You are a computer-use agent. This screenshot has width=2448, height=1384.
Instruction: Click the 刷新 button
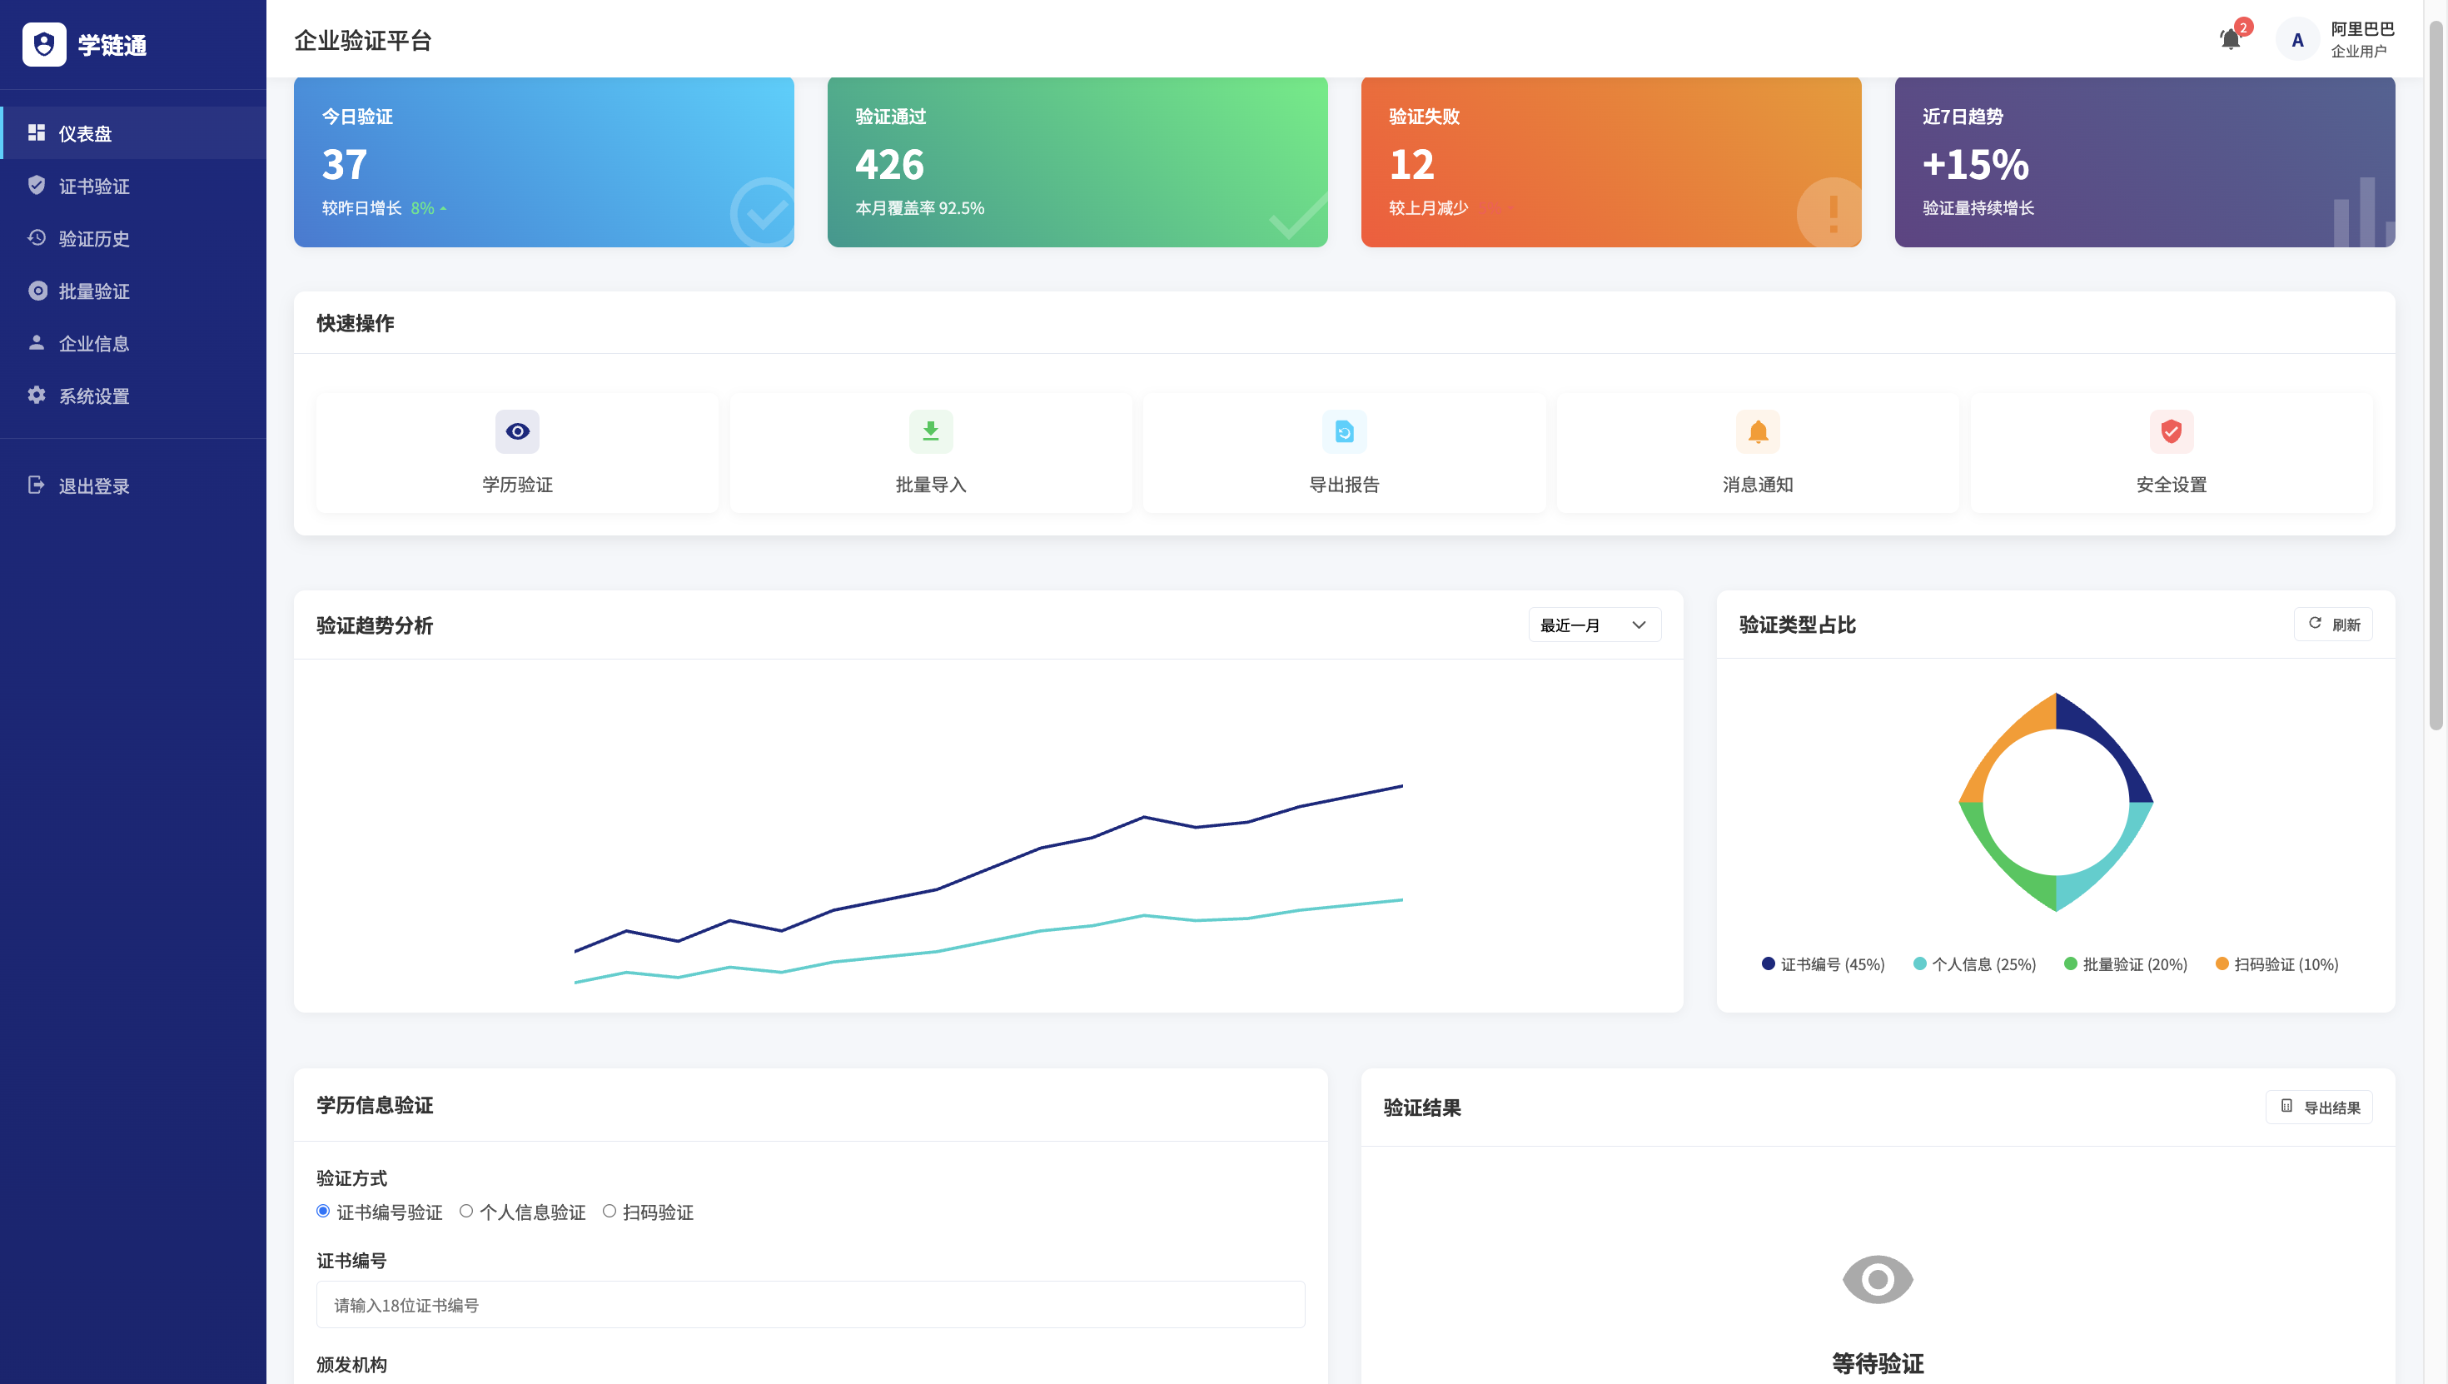pos(2333,625)
